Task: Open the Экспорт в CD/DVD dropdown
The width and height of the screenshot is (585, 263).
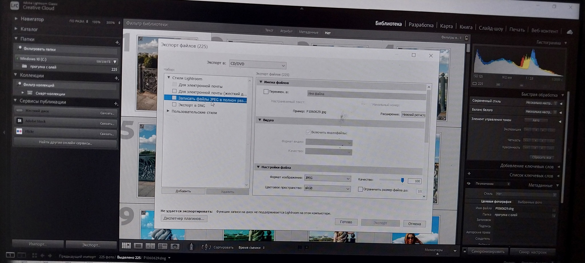Action: 257,64
